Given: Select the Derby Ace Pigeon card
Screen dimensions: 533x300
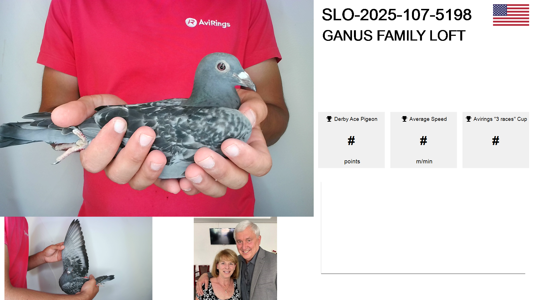Looking at the screenshot, I should pyautogui.click(x=351, y=140).
